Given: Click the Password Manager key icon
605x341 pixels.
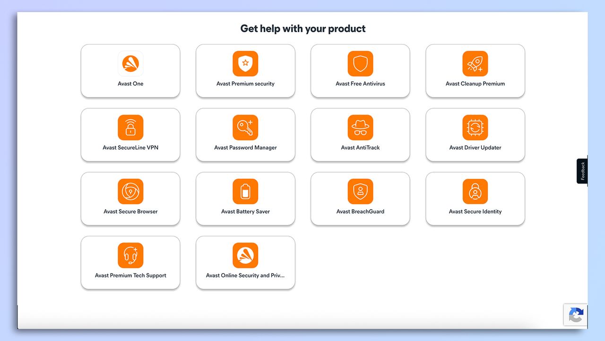Looking at the screenshot, I should coord(245,127).
